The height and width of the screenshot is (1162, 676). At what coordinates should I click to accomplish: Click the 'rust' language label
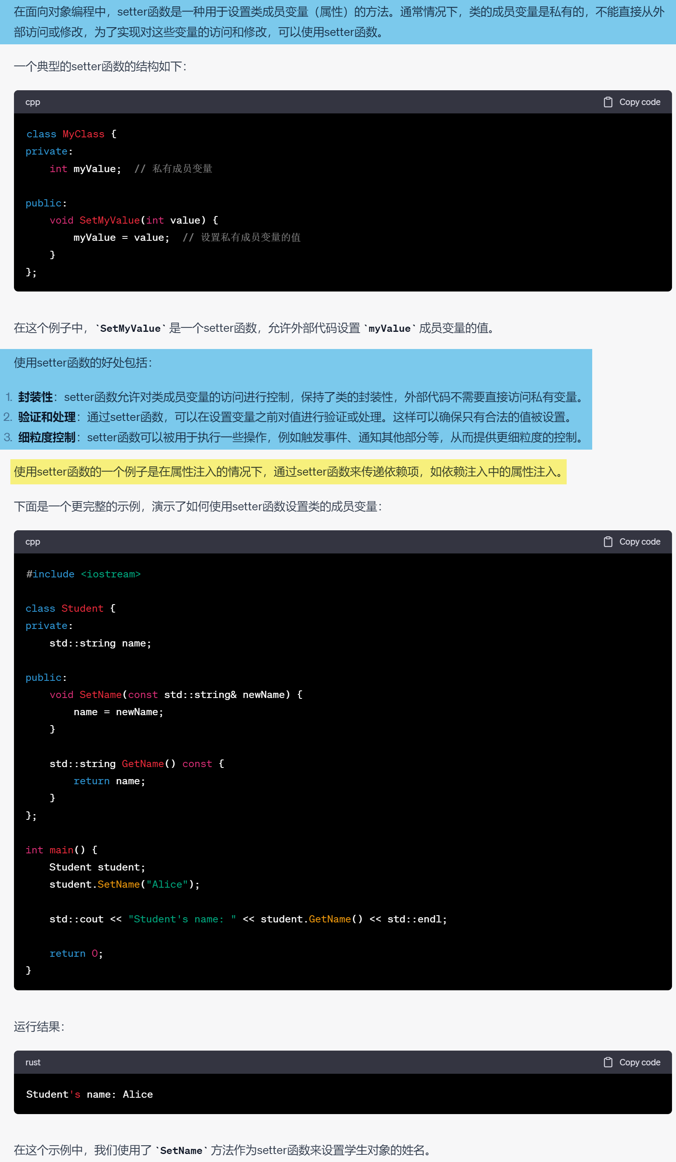pyautogui.click(x=33, y=1062)
